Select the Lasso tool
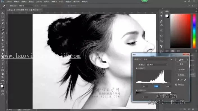 coord(3,20)
